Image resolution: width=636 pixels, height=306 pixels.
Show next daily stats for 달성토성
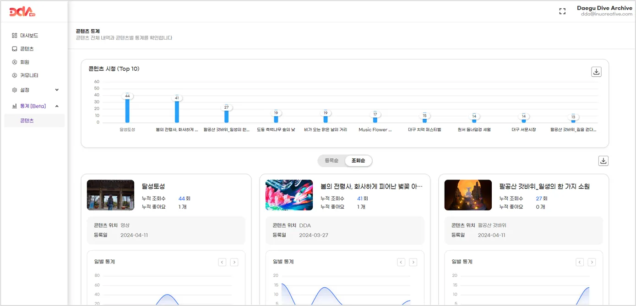click(x=234, y=262)
